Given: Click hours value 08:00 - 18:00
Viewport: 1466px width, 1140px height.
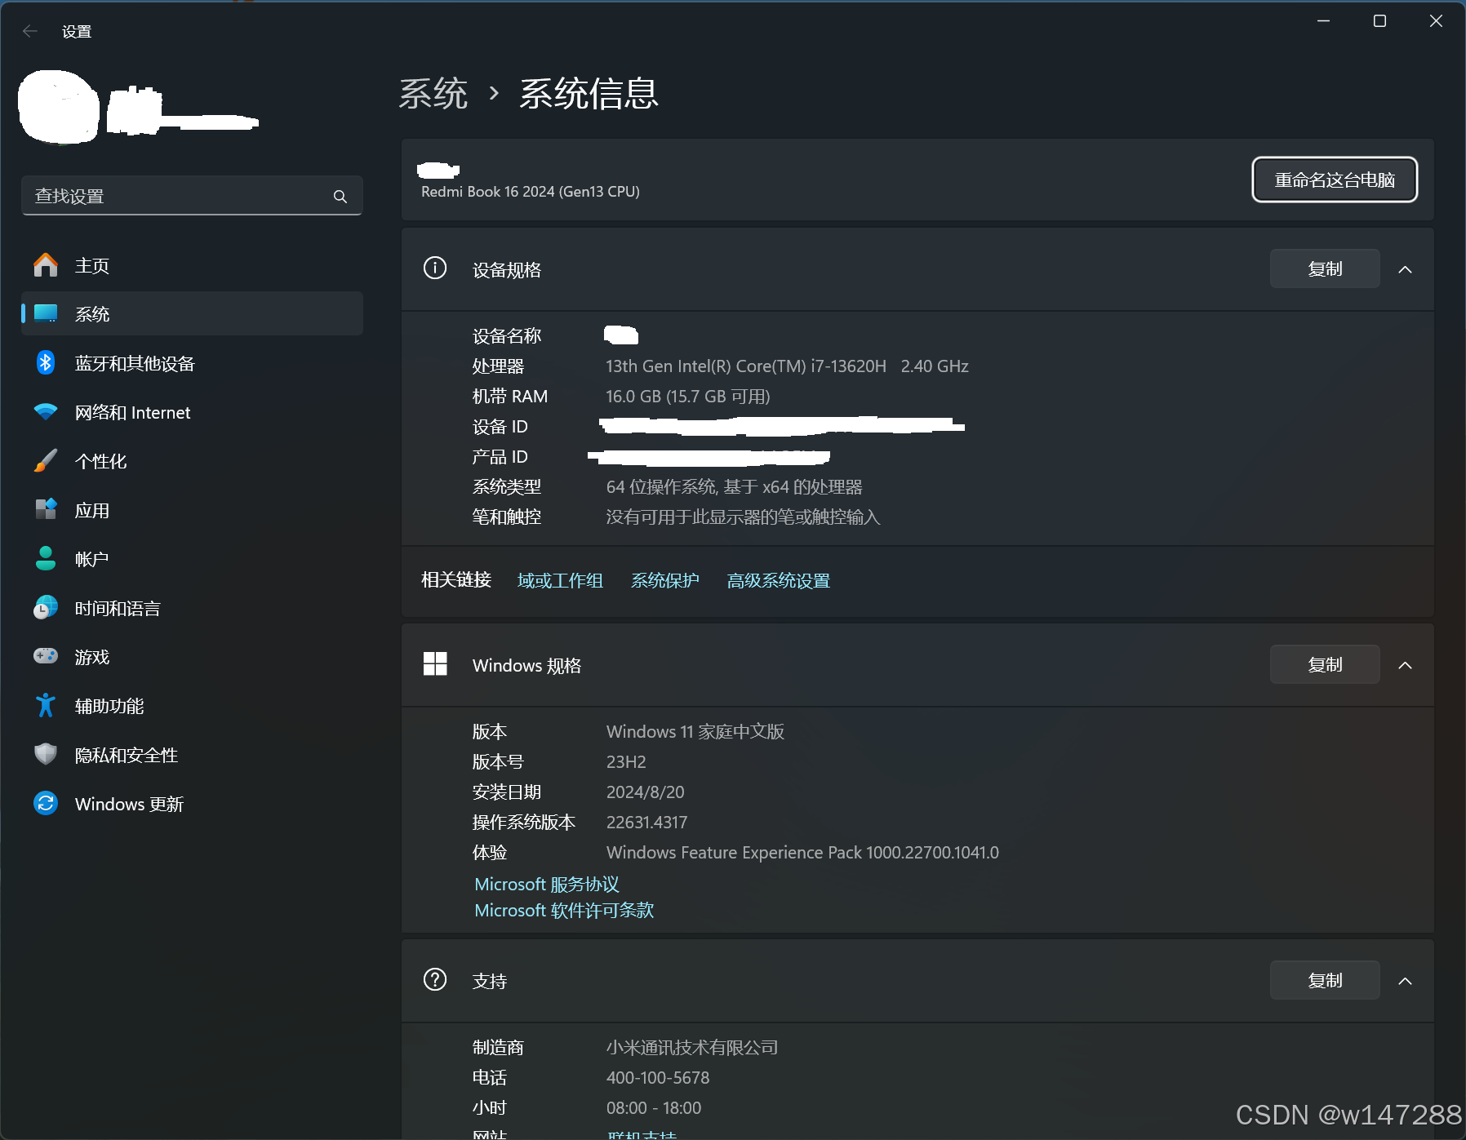Looking at the screenshot, I should tap(654, 1108).
